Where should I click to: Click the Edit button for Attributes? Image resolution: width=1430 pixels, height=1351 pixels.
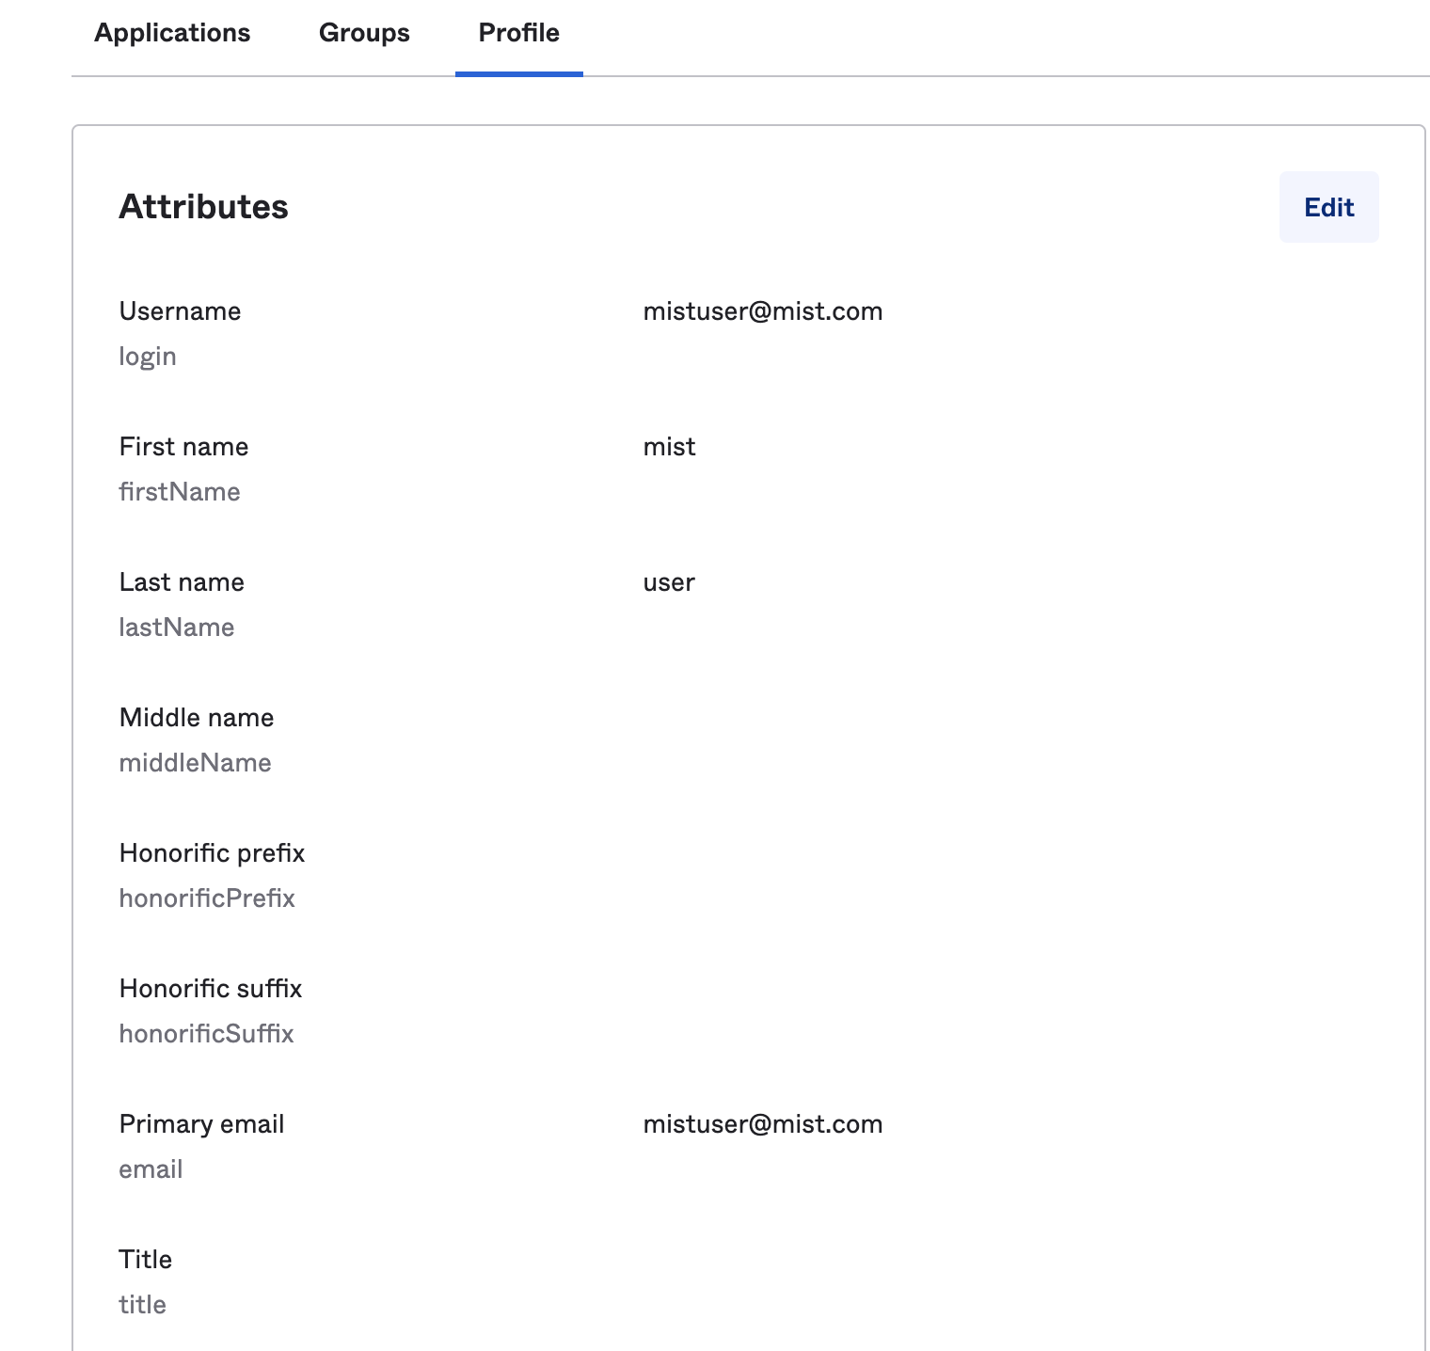[x=1327, y=207]
